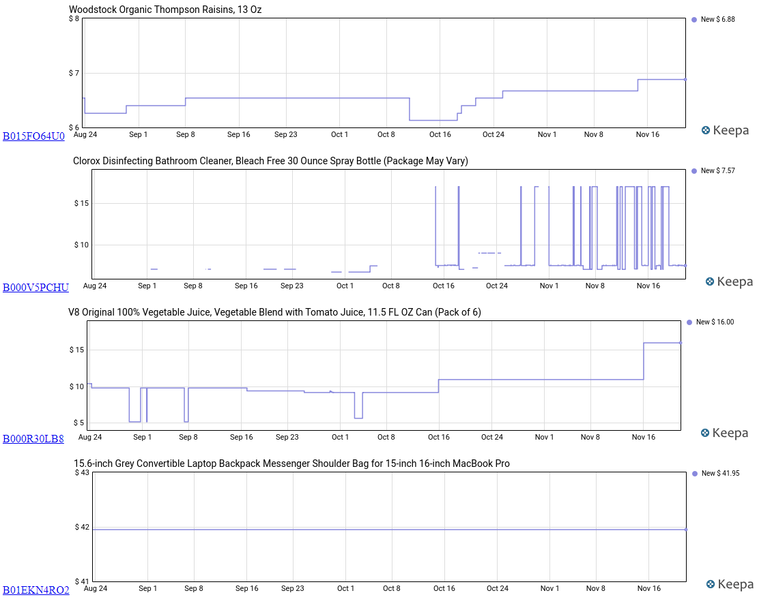The height and width of the screenshot is (608, 772).
Task: Click the $ 42 axis label on backpack chart
Action: pos(82,528)
